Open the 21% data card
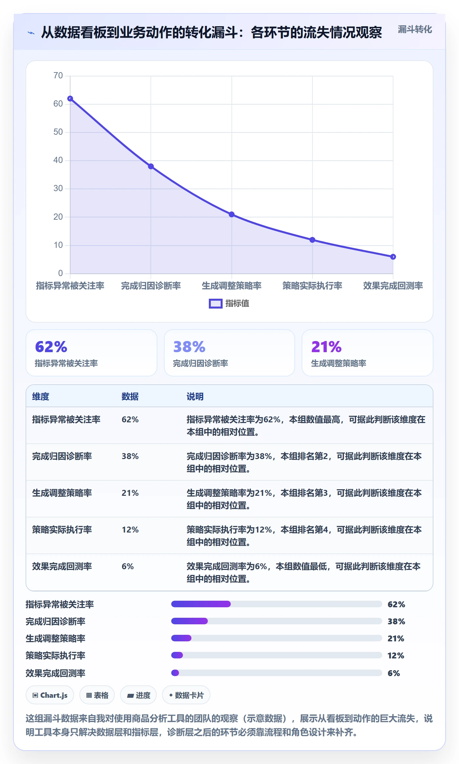 click(x=368, y=353)
